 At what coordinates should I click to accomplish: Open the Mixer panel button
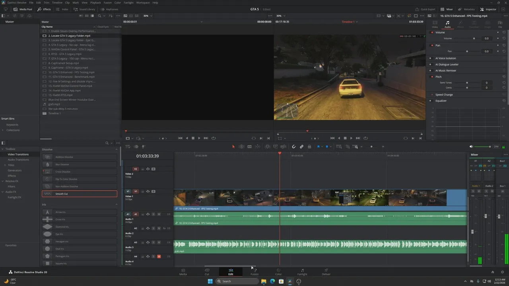pos(447,9)
